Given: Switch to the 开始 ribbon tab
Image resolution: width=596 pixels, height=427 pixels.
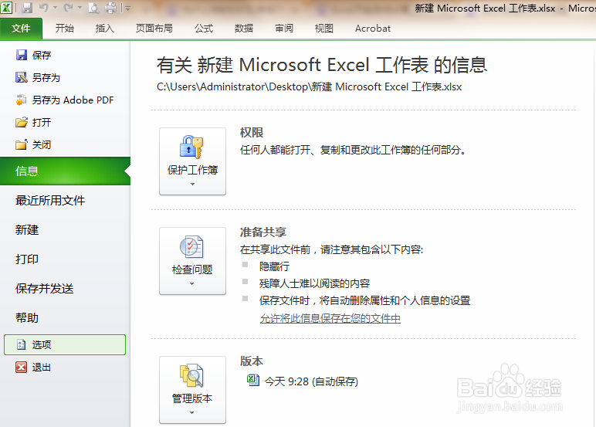Looking at the screenshot, I should tap(65, 29).
